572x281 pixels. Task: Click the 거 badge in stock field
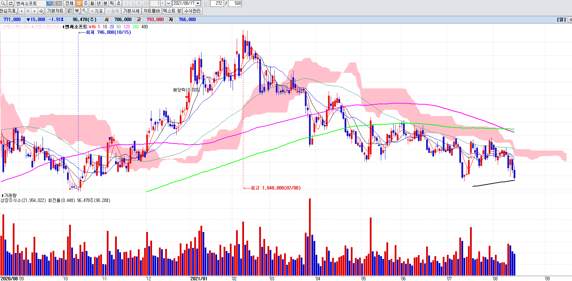coord(49,3)
